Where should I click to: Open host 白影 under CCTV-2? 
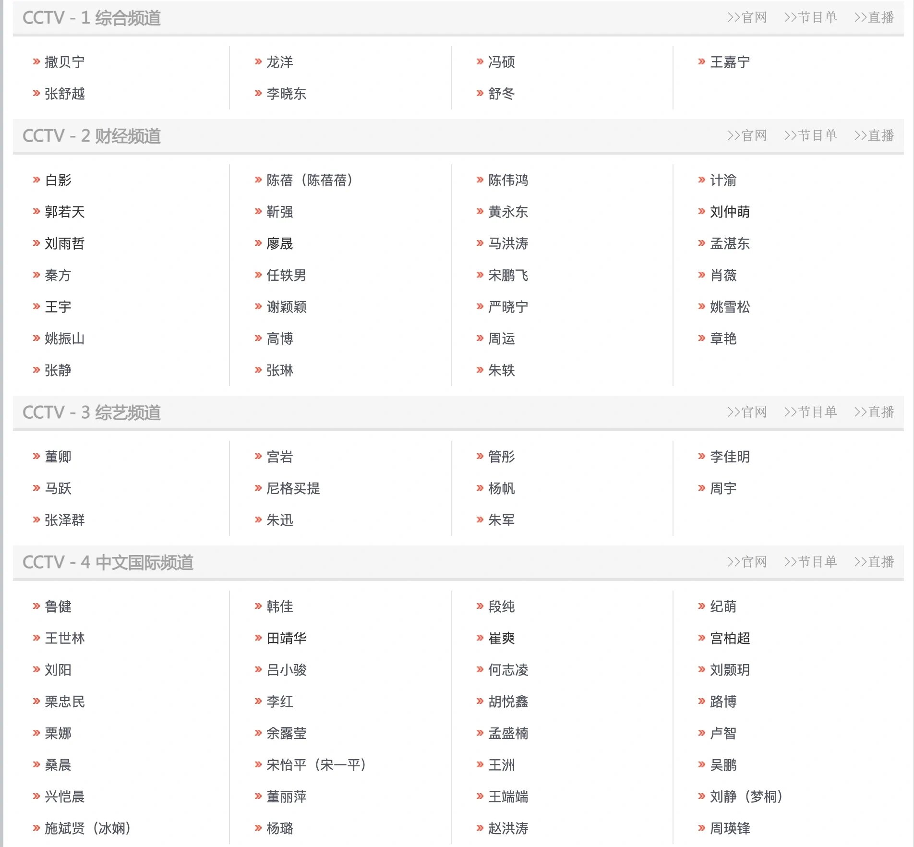(58, 180)
